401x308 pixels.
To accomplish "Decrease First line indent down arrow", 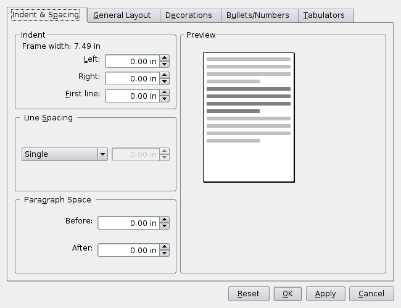I will pos(164,99).
